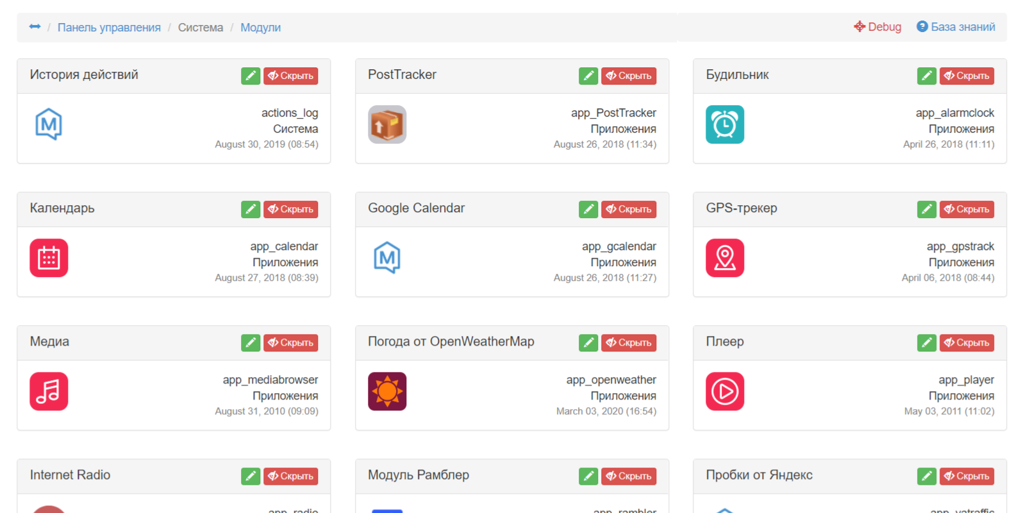This screenshot has height=513, width=1014.
Task: Open the Панель управления breadcrumb link
Action: click(x=109, y=28)
